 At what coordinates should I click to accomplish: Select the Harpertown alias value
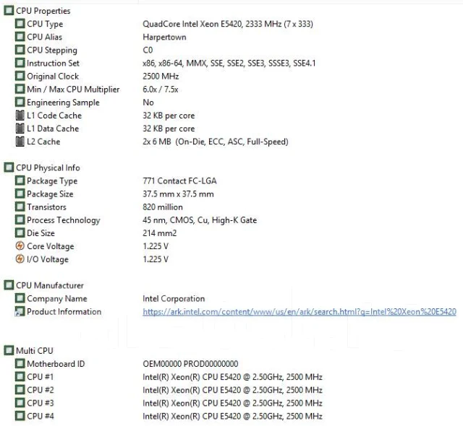[164, 37]
